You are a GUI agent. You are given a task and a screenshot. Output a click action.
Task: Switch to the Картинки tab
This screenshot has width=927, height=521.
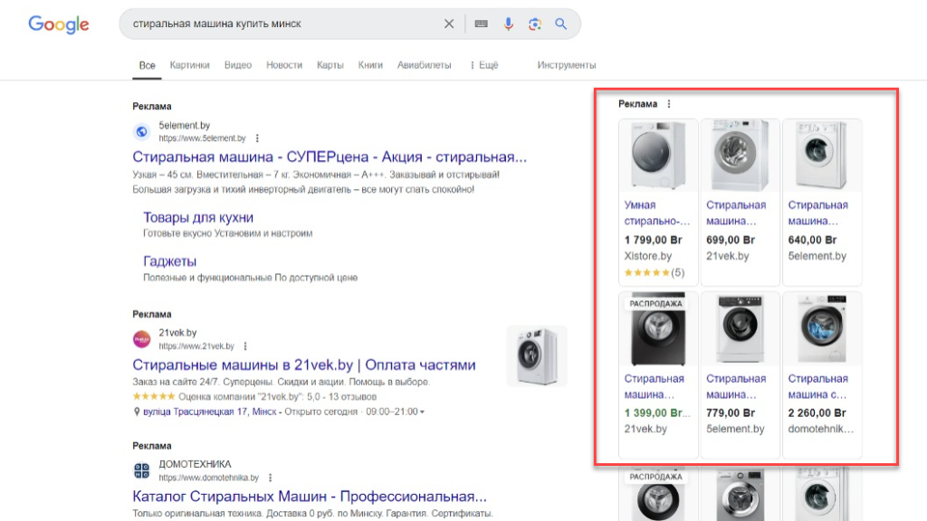(189, 65)
